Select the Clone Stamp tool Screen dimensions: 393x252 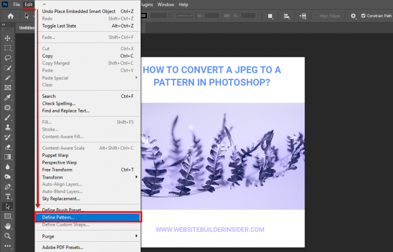(x=8, y=127)
